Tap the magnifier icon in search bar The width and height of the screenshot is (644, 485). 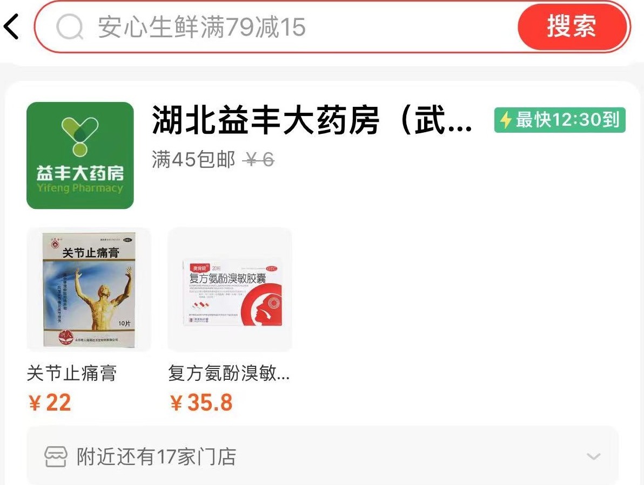(x=69, y=27)
